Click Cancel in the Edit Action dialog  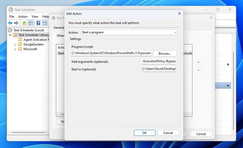168,133
